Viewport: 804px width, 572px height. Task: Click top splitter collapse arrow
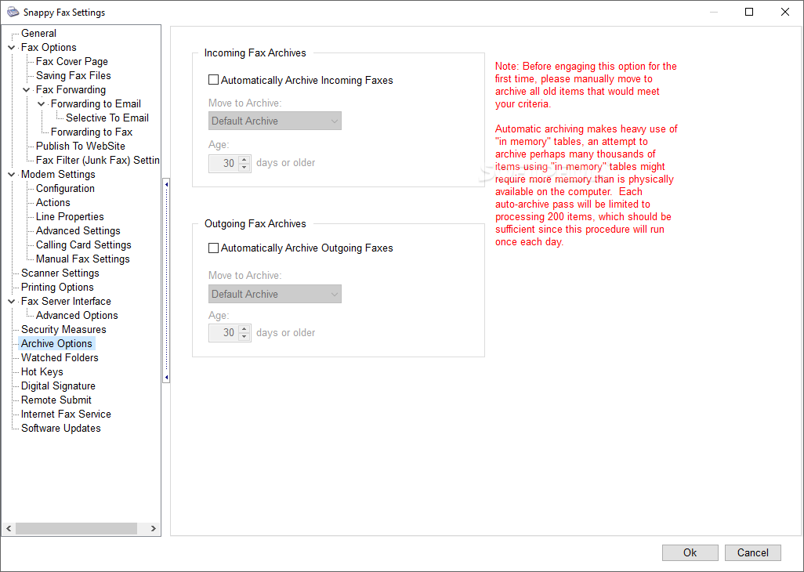pos(166,184)
